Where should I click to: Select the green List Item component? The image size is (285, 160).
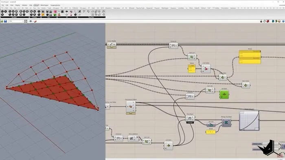224,94
